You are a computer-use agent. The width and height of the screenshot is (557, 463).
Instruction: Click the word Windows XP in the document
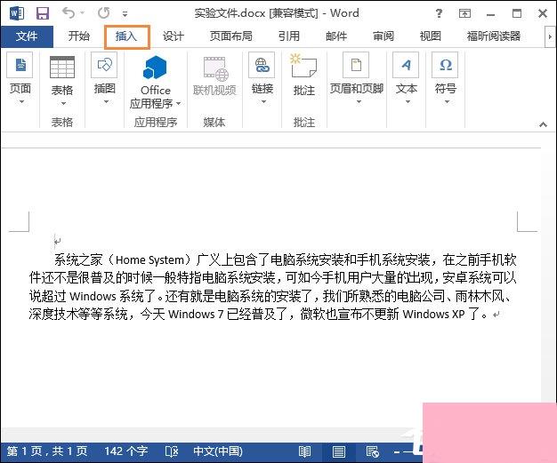[x=433, y=314]
